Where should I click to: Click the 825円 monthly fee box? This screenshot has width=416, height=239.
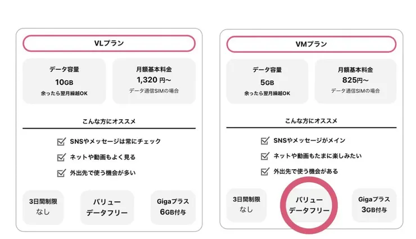tap(355, 82)
